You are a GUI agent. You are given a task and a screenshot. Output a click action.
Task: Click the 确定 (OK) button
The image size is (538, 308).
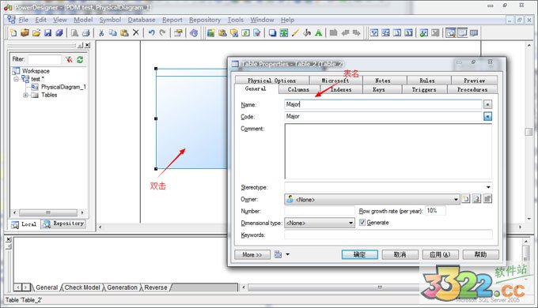[x=359, y=254]
